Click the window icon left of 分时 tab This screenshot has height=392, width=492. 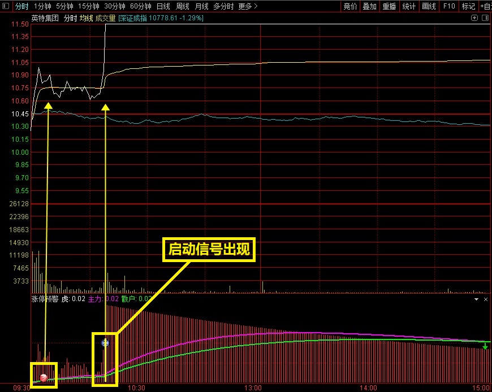pyautogui.click(x=6, y=6)
